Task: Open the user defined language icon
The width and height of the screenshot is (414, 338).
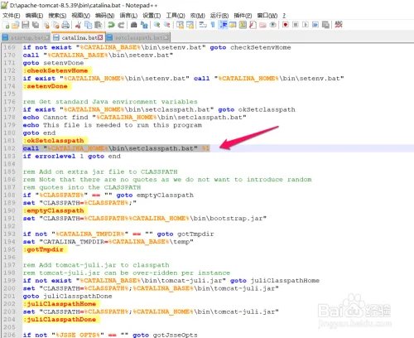Action: pos(233,25)
